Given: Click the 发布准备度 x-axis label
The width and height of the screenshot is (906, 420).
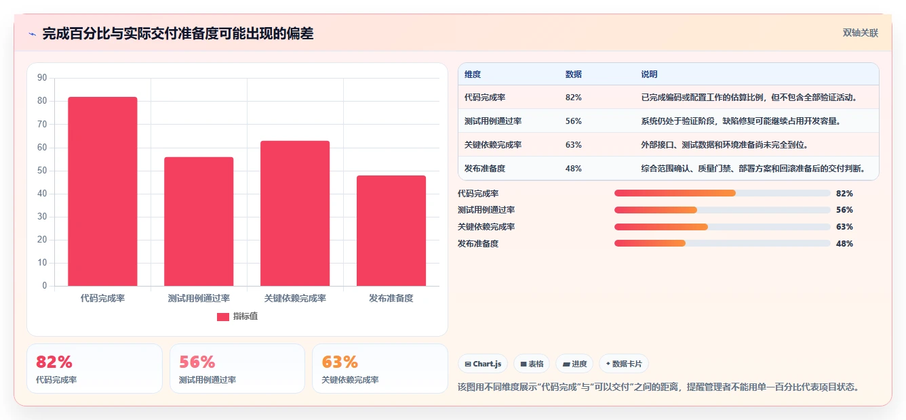Looking at the screenshot, I should (x=391, y=298).
